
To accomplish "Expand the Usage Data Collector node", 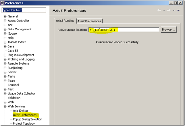I will click(x=5, y=94).
